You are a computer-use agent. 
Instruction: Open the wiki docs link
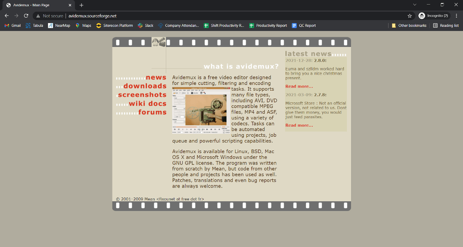click(148, 104)
